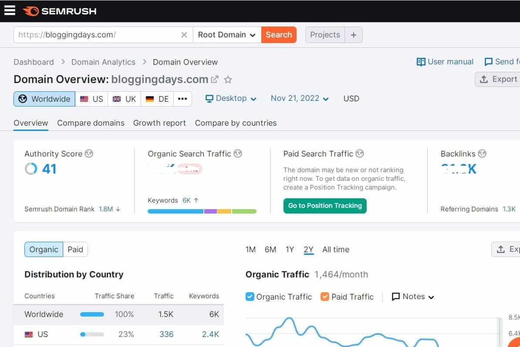The image size is (520, 347).
Task: Toggle the Paid Traffic checkbox
Action: [x=324, y=297]
